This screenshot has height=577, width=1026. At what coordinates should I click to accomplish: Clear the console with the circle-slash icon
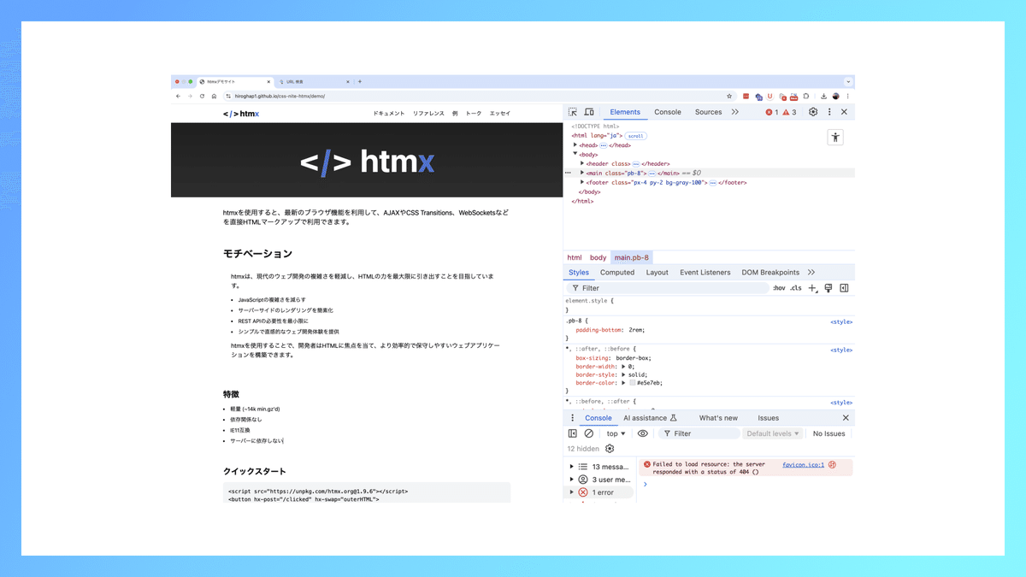click(589, 433)
